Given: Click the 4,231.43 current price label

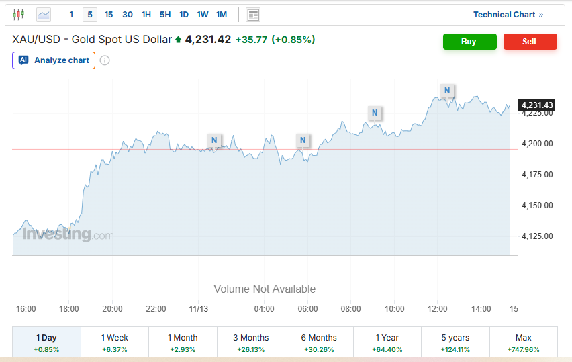Looking at the screenshot, I should 537,105.
